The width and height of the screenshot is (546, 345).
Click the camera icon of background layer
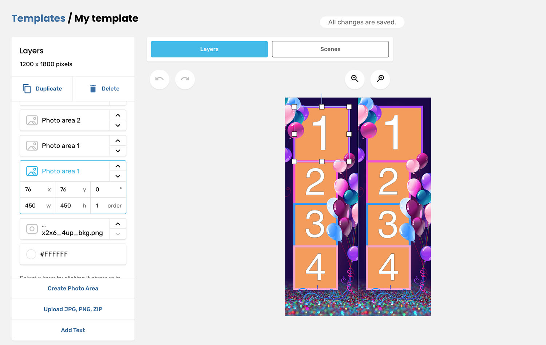32,229
